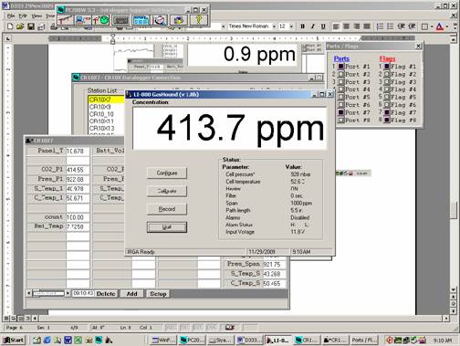Justify text in Word toolbar
460x346 pixels.
[367, 26]
